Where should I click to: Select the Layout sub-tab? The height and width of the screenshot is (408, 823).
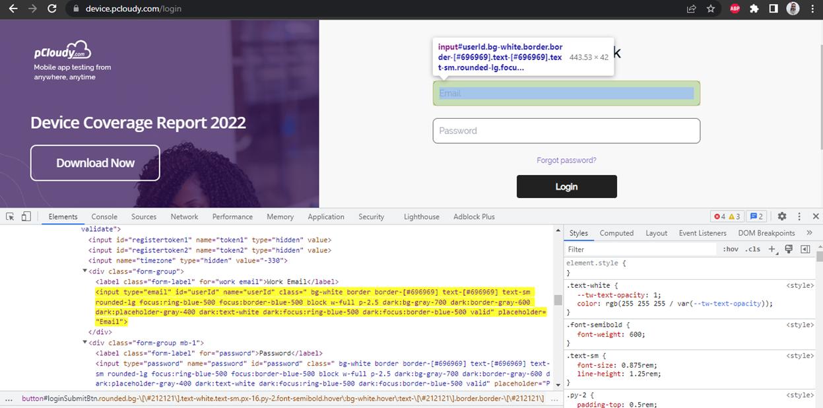coord(657,233)
